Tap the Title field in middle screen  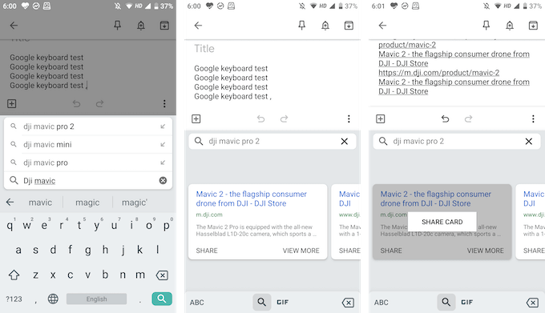click(204, 49)
